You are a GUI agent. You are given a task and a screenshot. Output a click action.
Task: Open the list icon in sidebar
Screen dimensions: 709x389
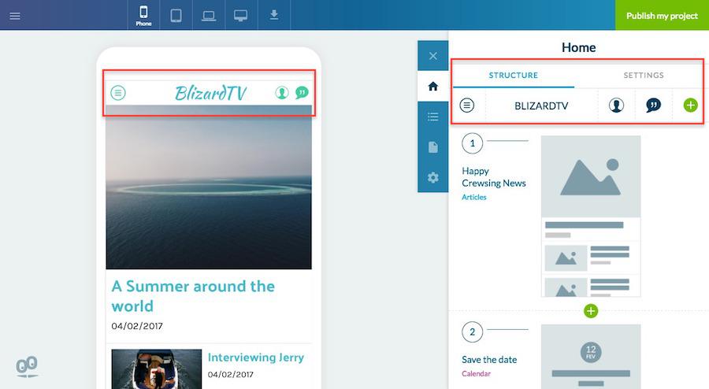pos(432,117)
